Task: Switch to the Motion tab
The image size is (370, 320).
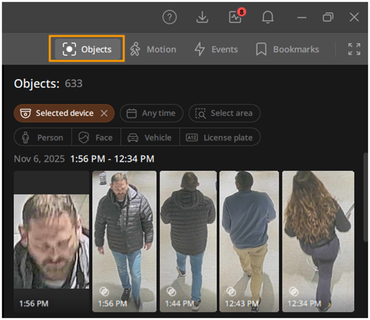Action: pos(153,49)
